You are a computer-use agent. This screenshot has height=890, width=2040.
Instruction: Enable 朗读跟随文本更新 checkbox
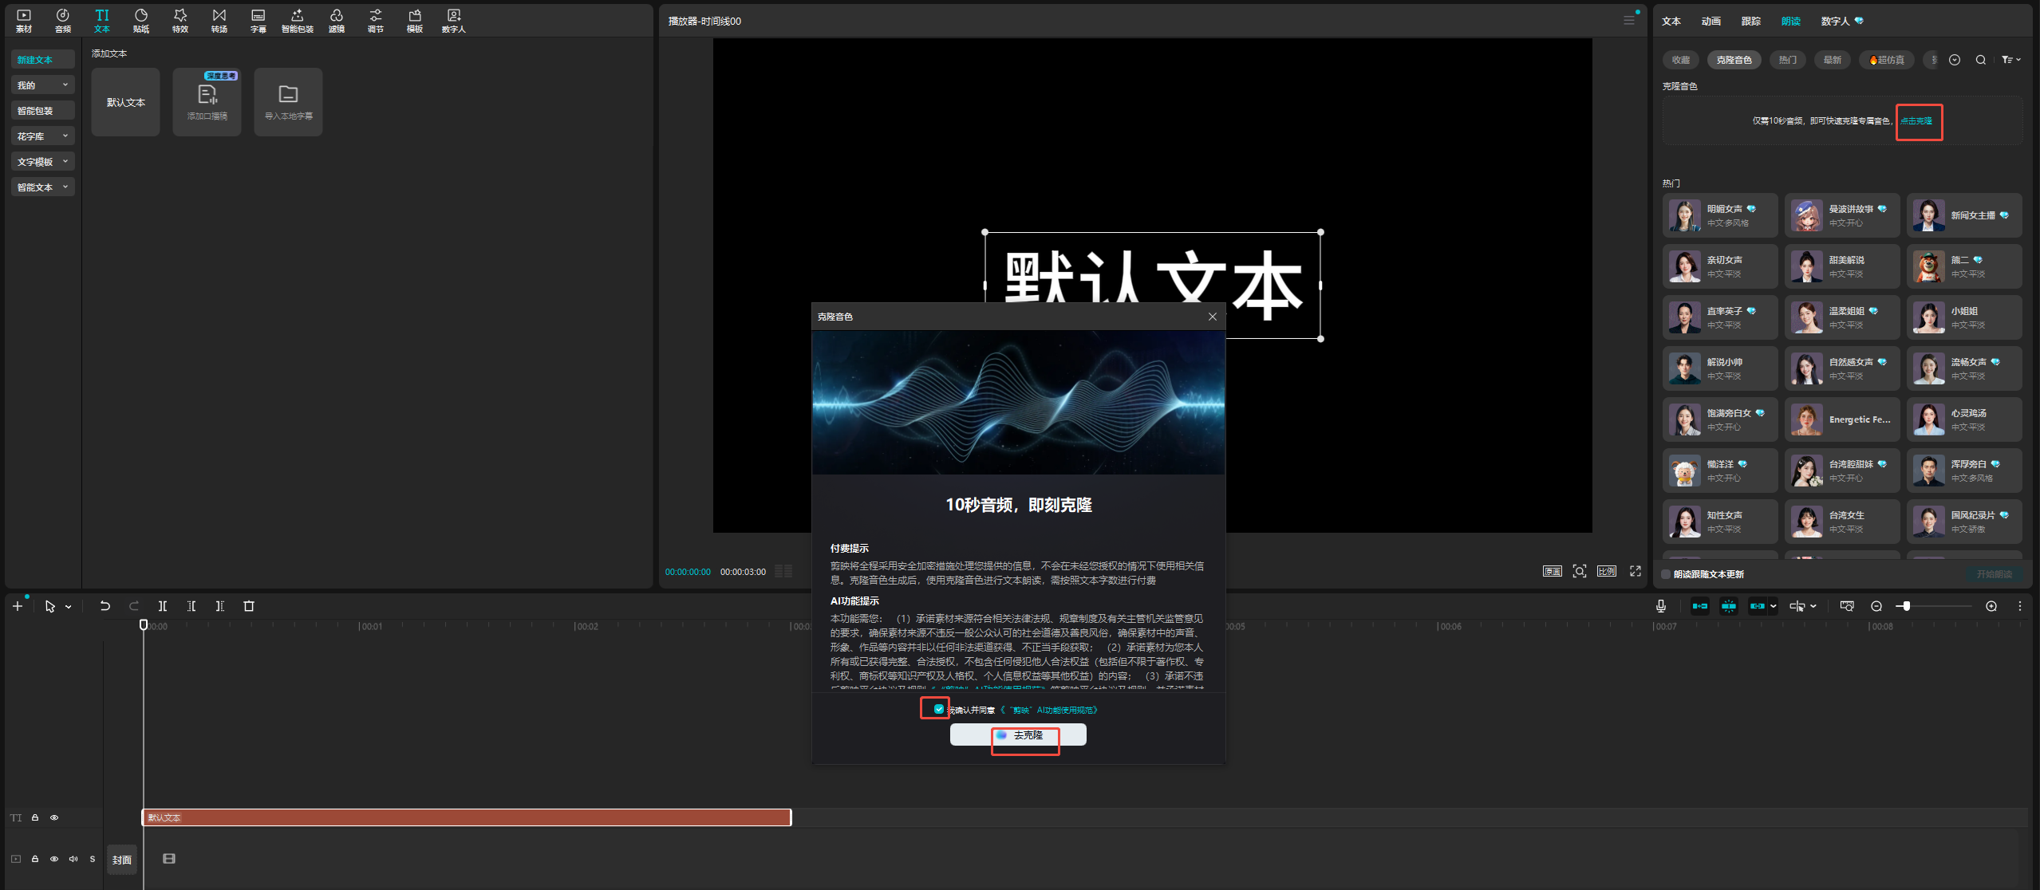(x=1666, y=574)
